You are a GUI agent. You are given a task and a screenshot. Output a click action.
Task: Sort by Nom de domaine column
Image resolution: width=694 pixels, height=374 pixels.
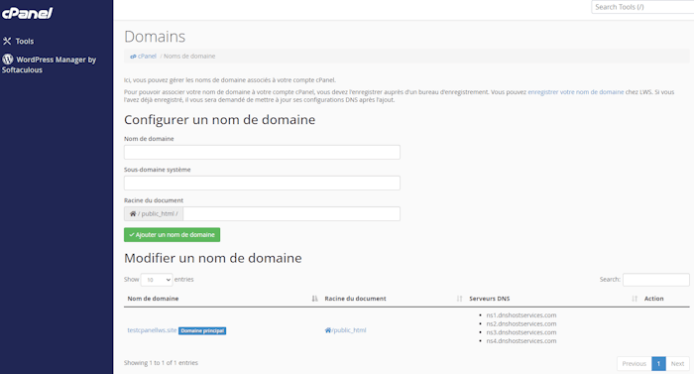(221, 299)
